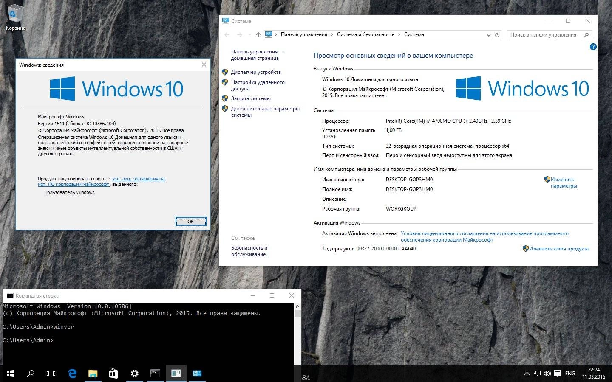Click WORKGROUP value text
612x382 pixels.
(x=401, y=209)
